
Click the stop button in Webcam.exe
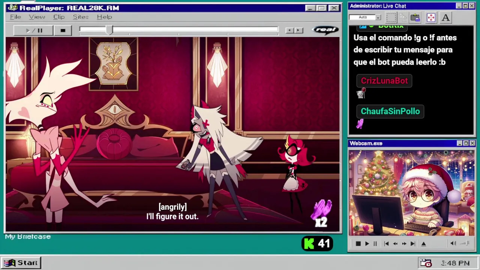[x=358, y=244]
